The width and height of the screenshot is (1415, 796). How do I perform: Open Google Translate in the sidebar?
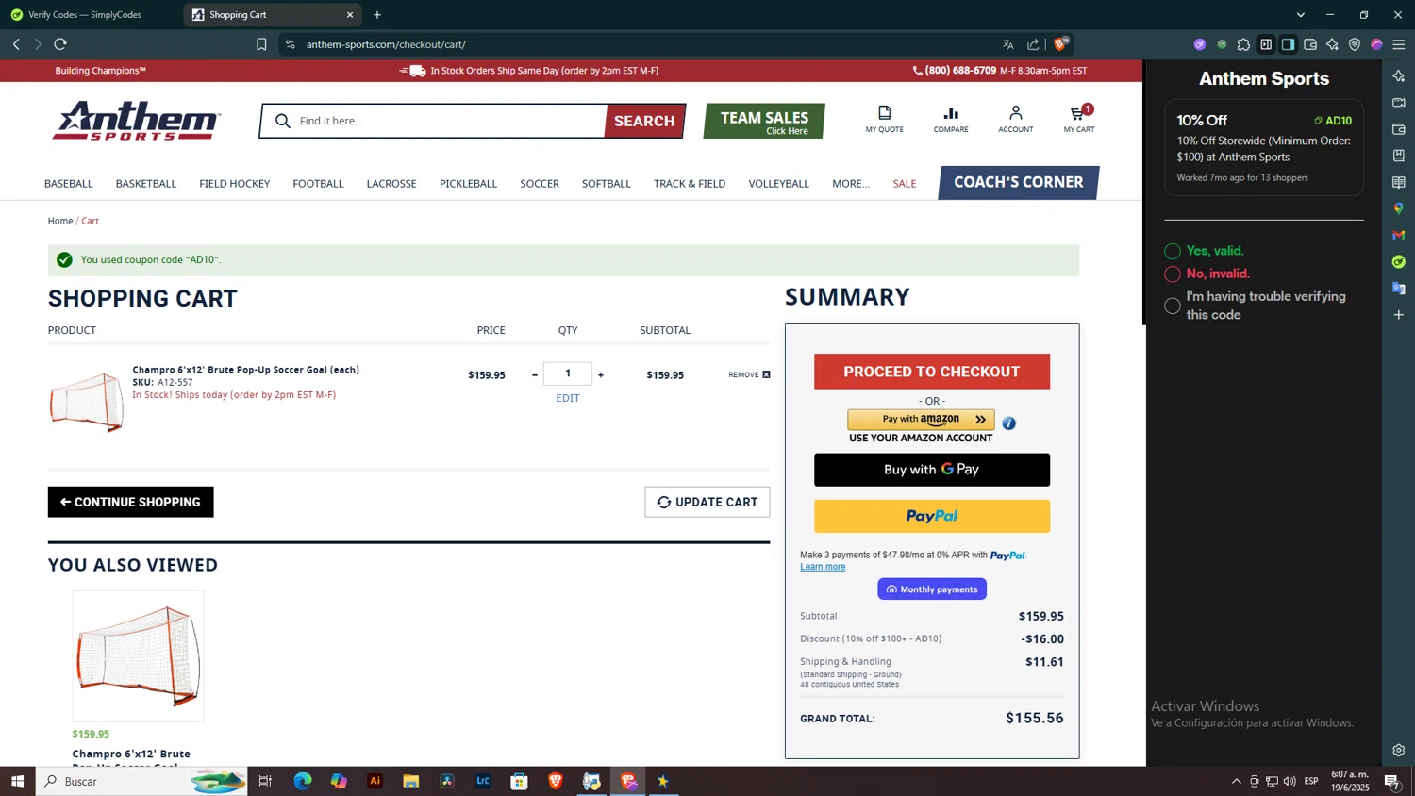click(1399, 288)
